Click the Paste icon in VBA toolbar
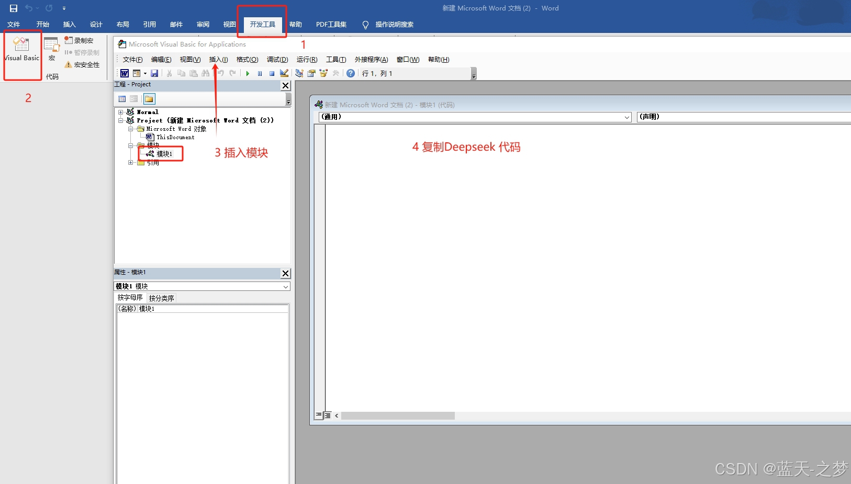 [x=193, y=73]
